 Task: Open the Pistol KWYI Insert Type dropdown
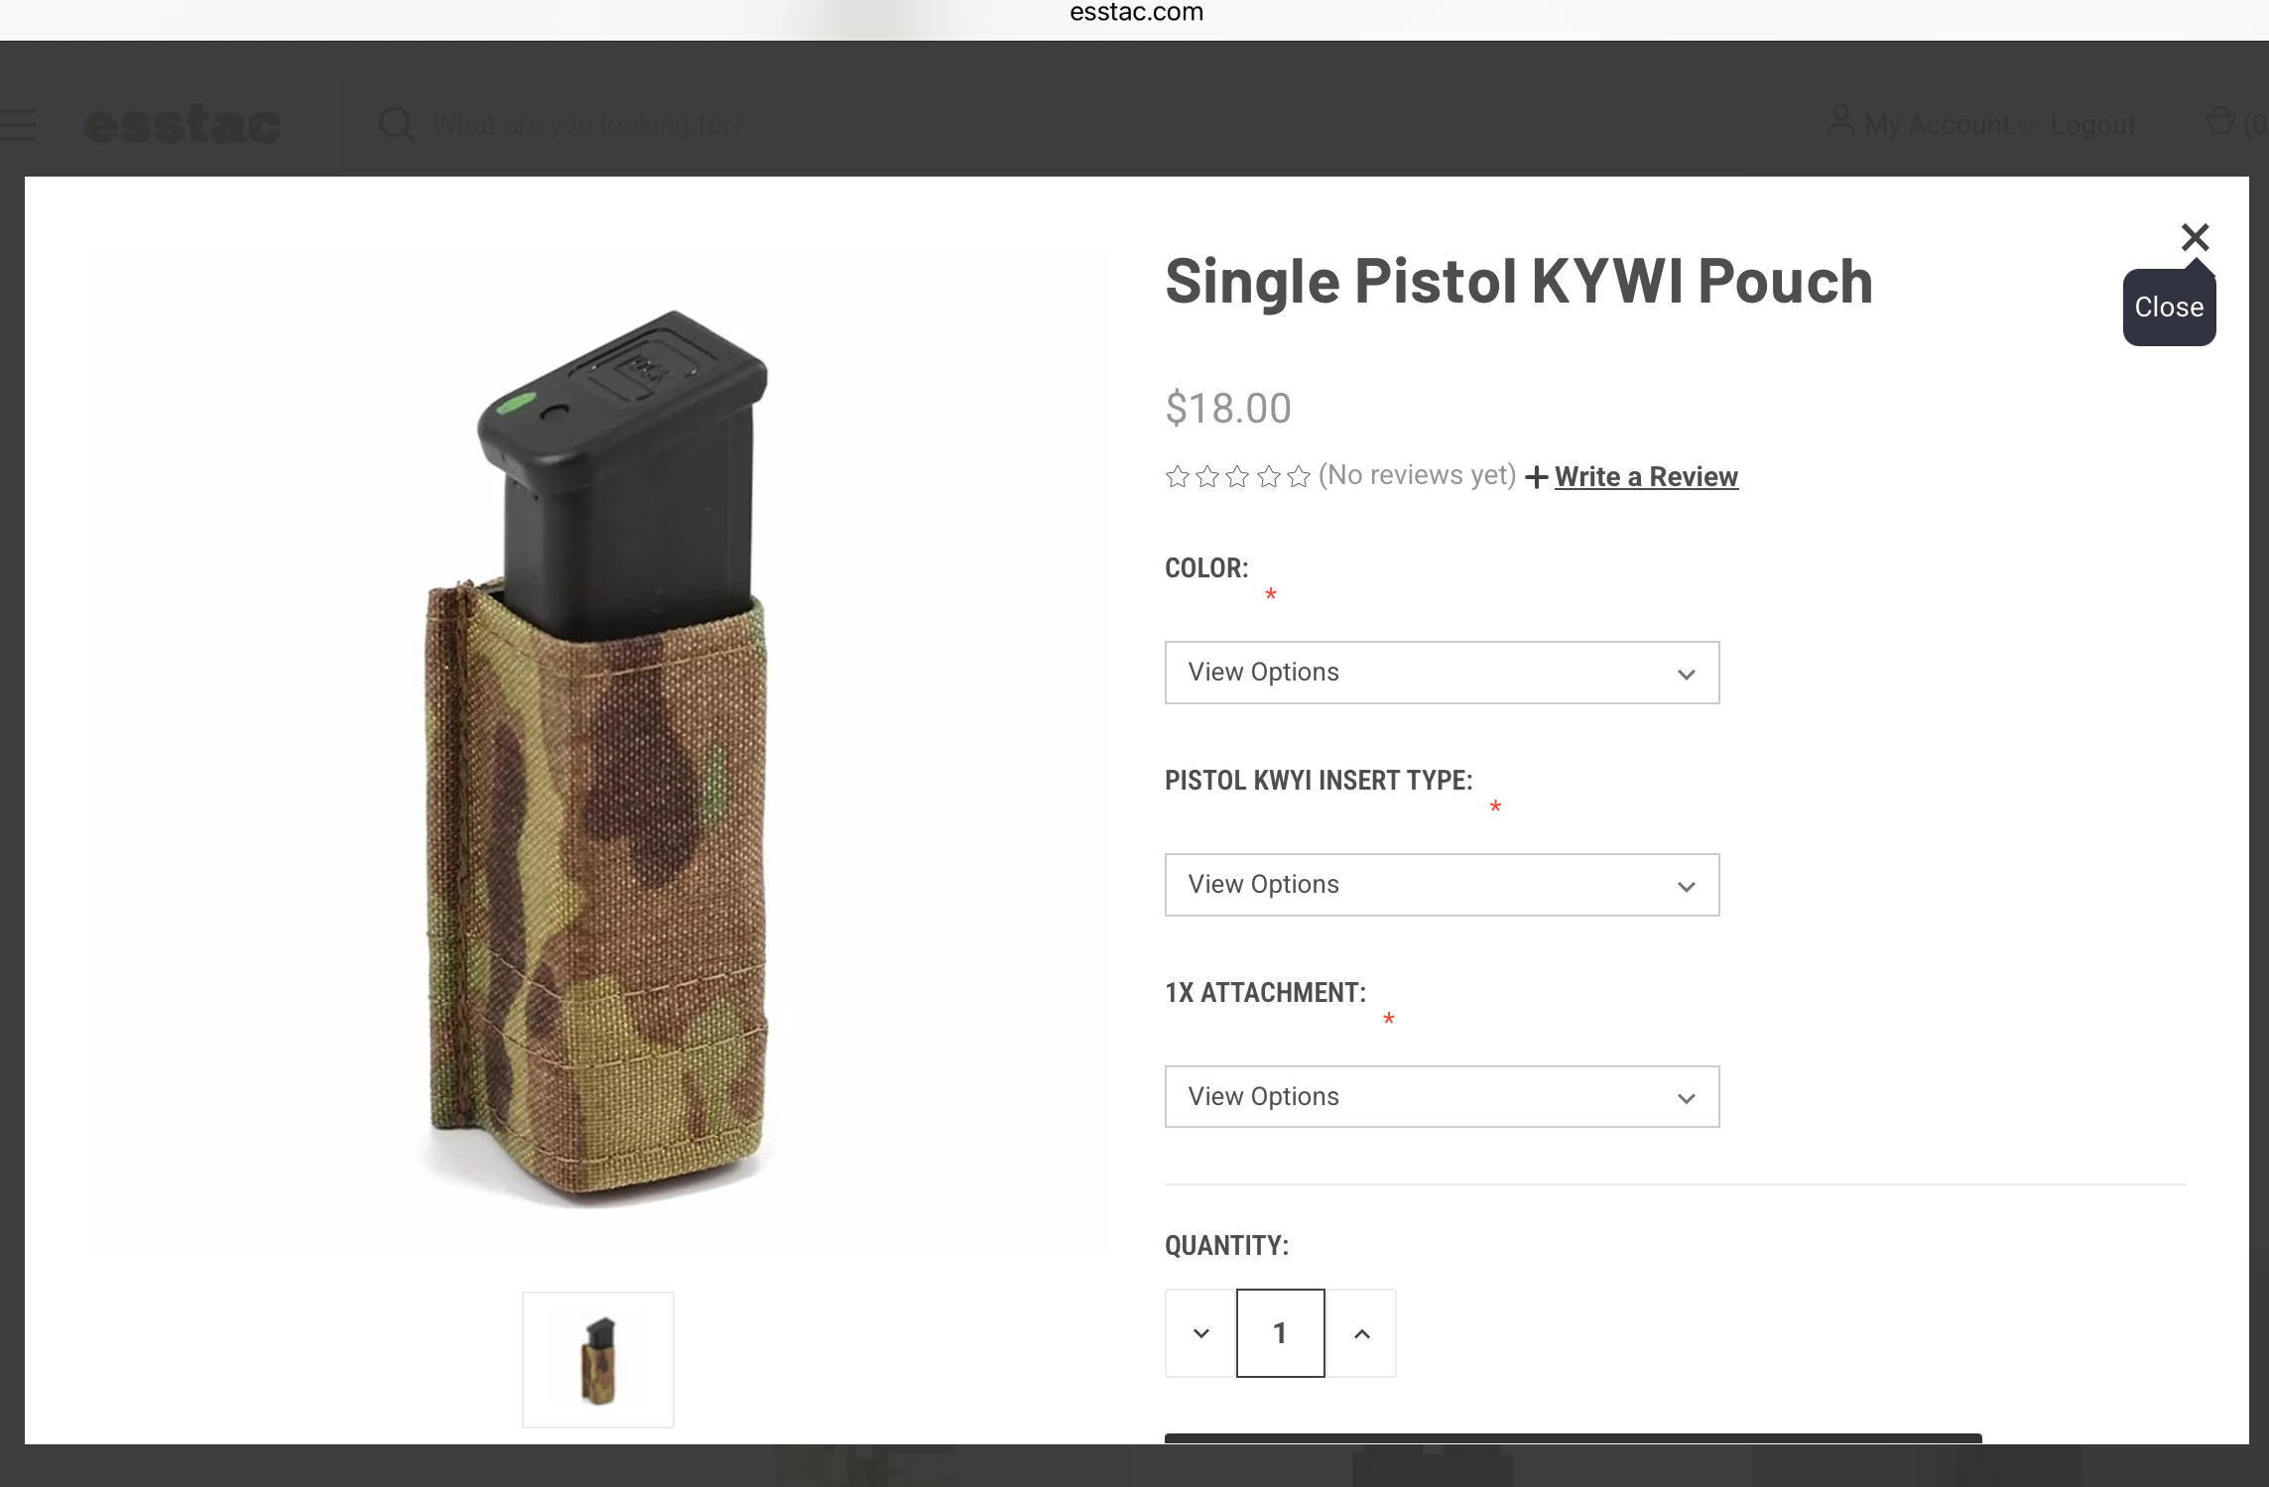point(1442,885)
